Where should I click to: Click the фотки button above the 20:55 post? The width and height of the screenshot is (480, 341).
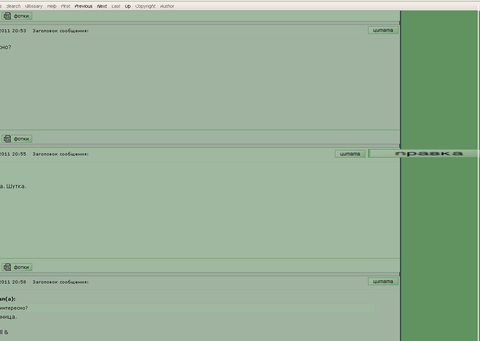click(x=17, y=139)
